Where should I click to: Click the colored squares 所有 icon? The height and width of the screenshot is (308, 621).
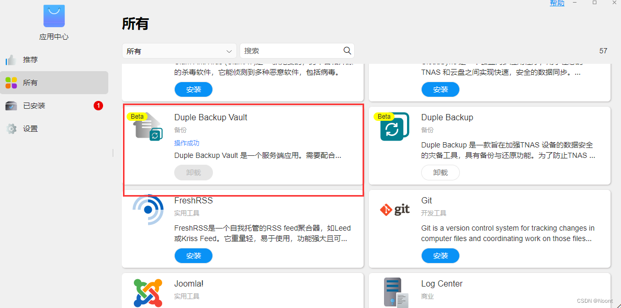click(x=11, y=83)
